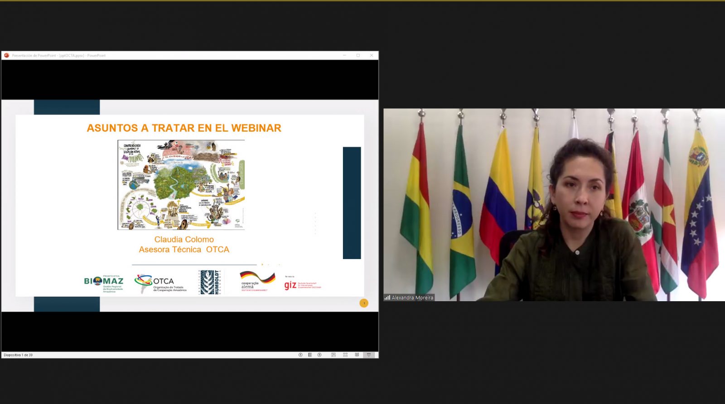Advance to the next slide using the right arrow

click(x=319, y=355)
